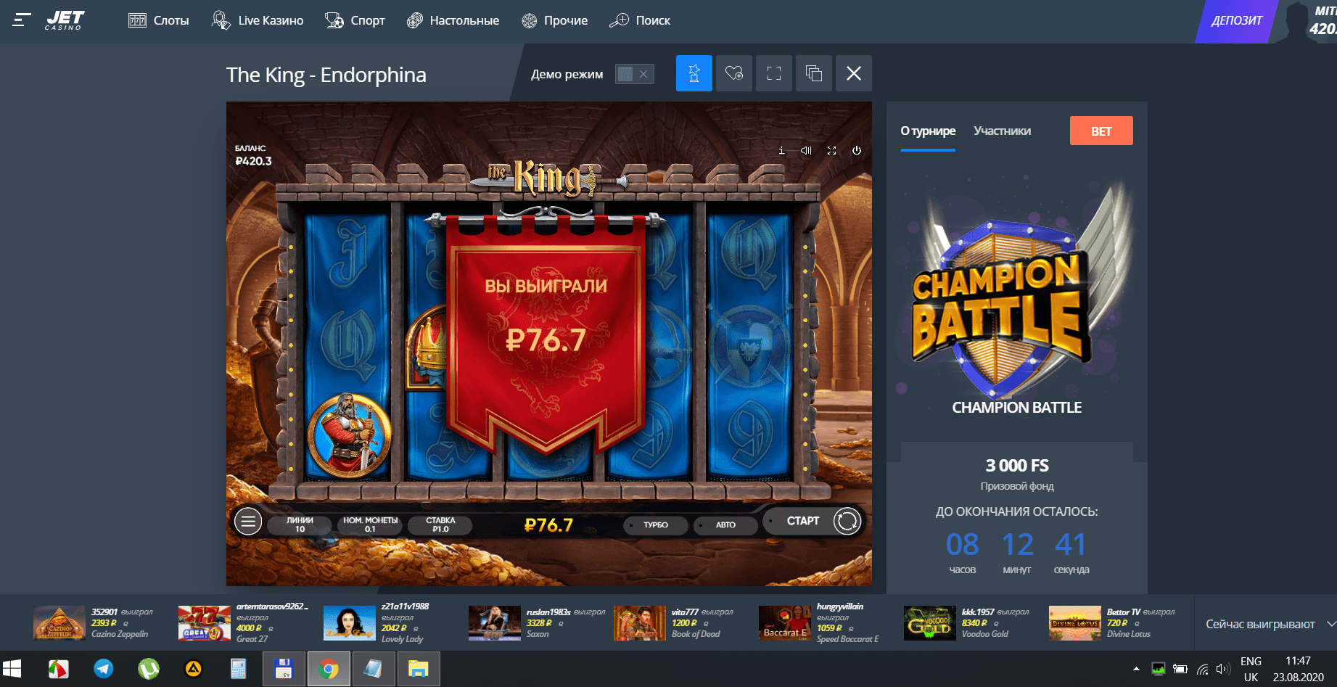Change the ЛИНИИ lines setting
The image size is (1337, 687).
300,524
